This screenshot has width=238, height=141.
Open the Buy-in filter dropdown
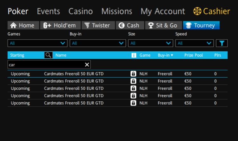(98, 43)
